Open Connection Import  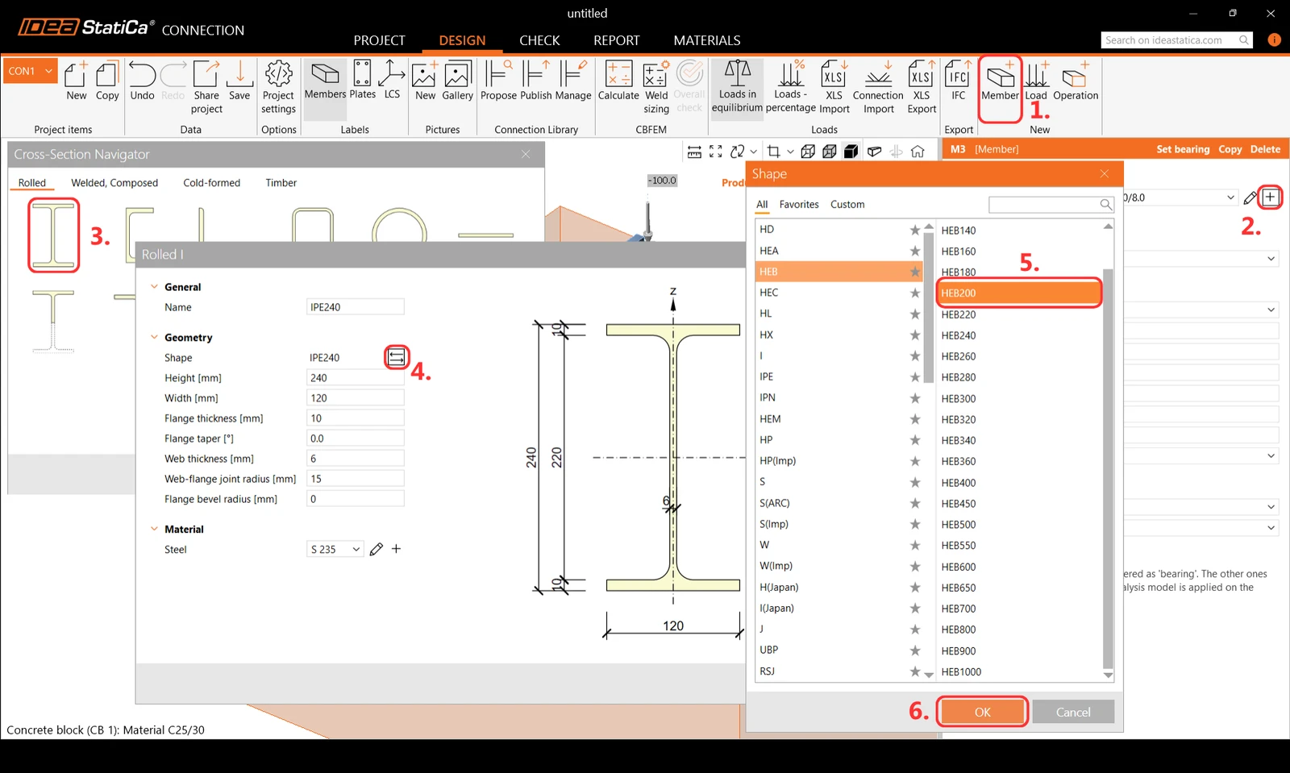coord(878,87)
